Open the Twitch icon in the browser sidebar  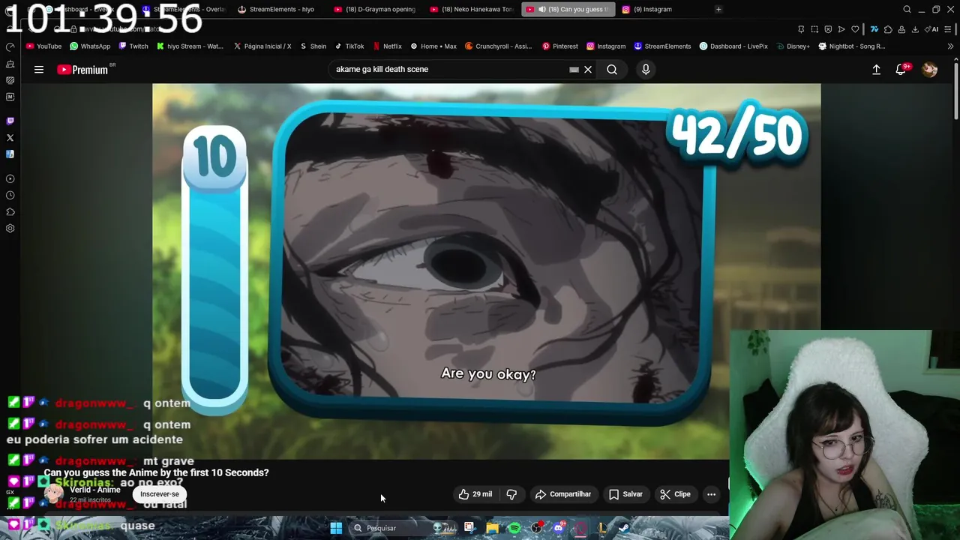(x=10, y=121)
